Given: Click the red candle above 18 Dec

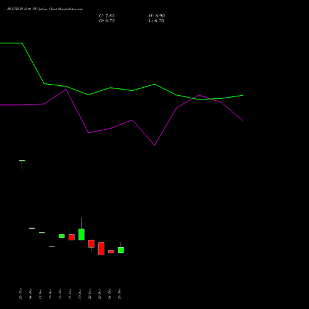Looking at the screenshot, I should point(72,237).
